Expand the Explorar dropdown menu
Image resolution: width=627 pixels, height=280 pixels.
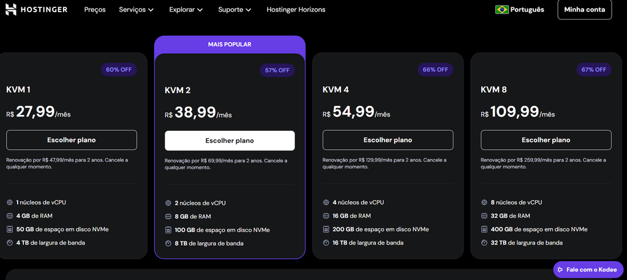[x=186, y=10]
